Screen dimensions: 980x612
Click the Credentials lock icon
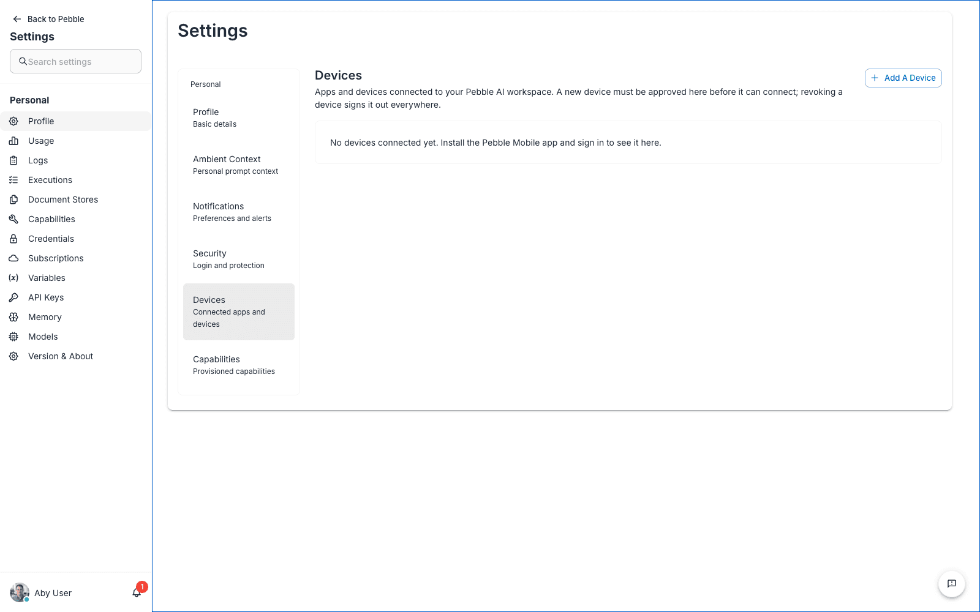point(13,239)
